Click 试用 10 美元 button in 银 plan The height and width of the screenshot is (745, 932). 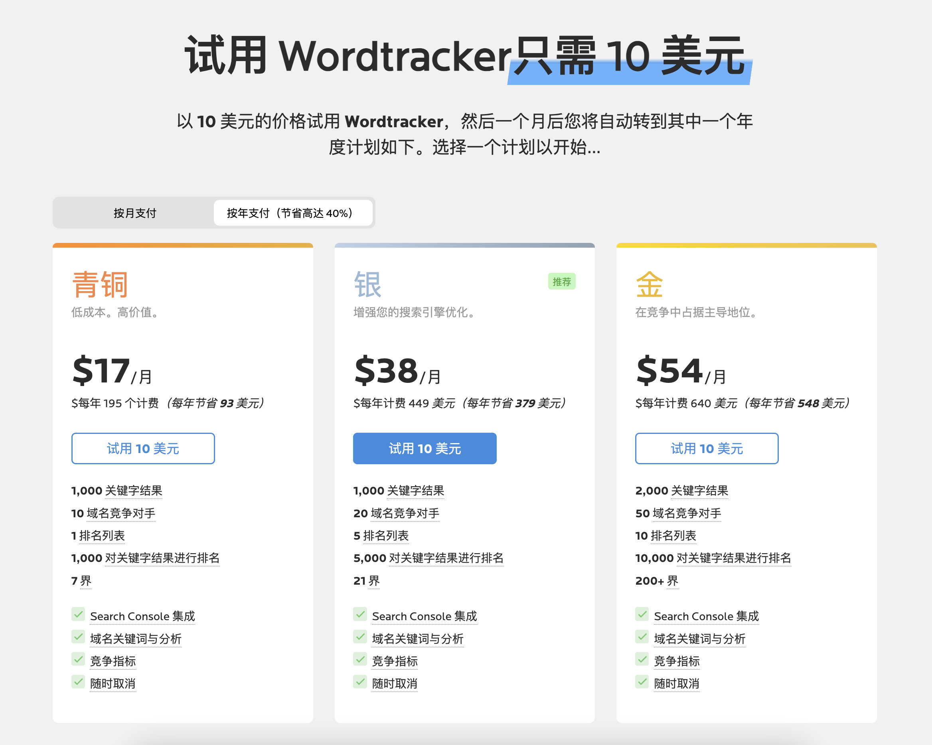(x=425, y=448)
